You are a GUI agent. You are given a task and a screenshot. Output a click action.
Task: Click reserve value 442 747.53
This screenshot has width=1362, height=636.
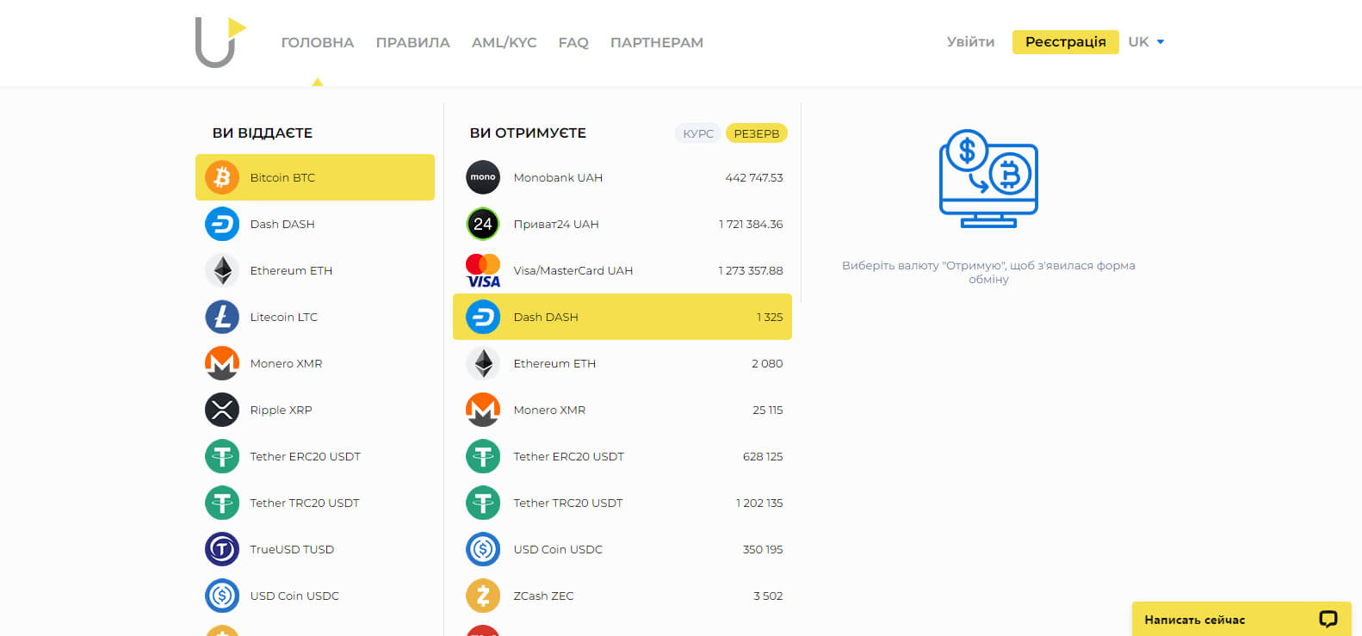coord(754,177)
